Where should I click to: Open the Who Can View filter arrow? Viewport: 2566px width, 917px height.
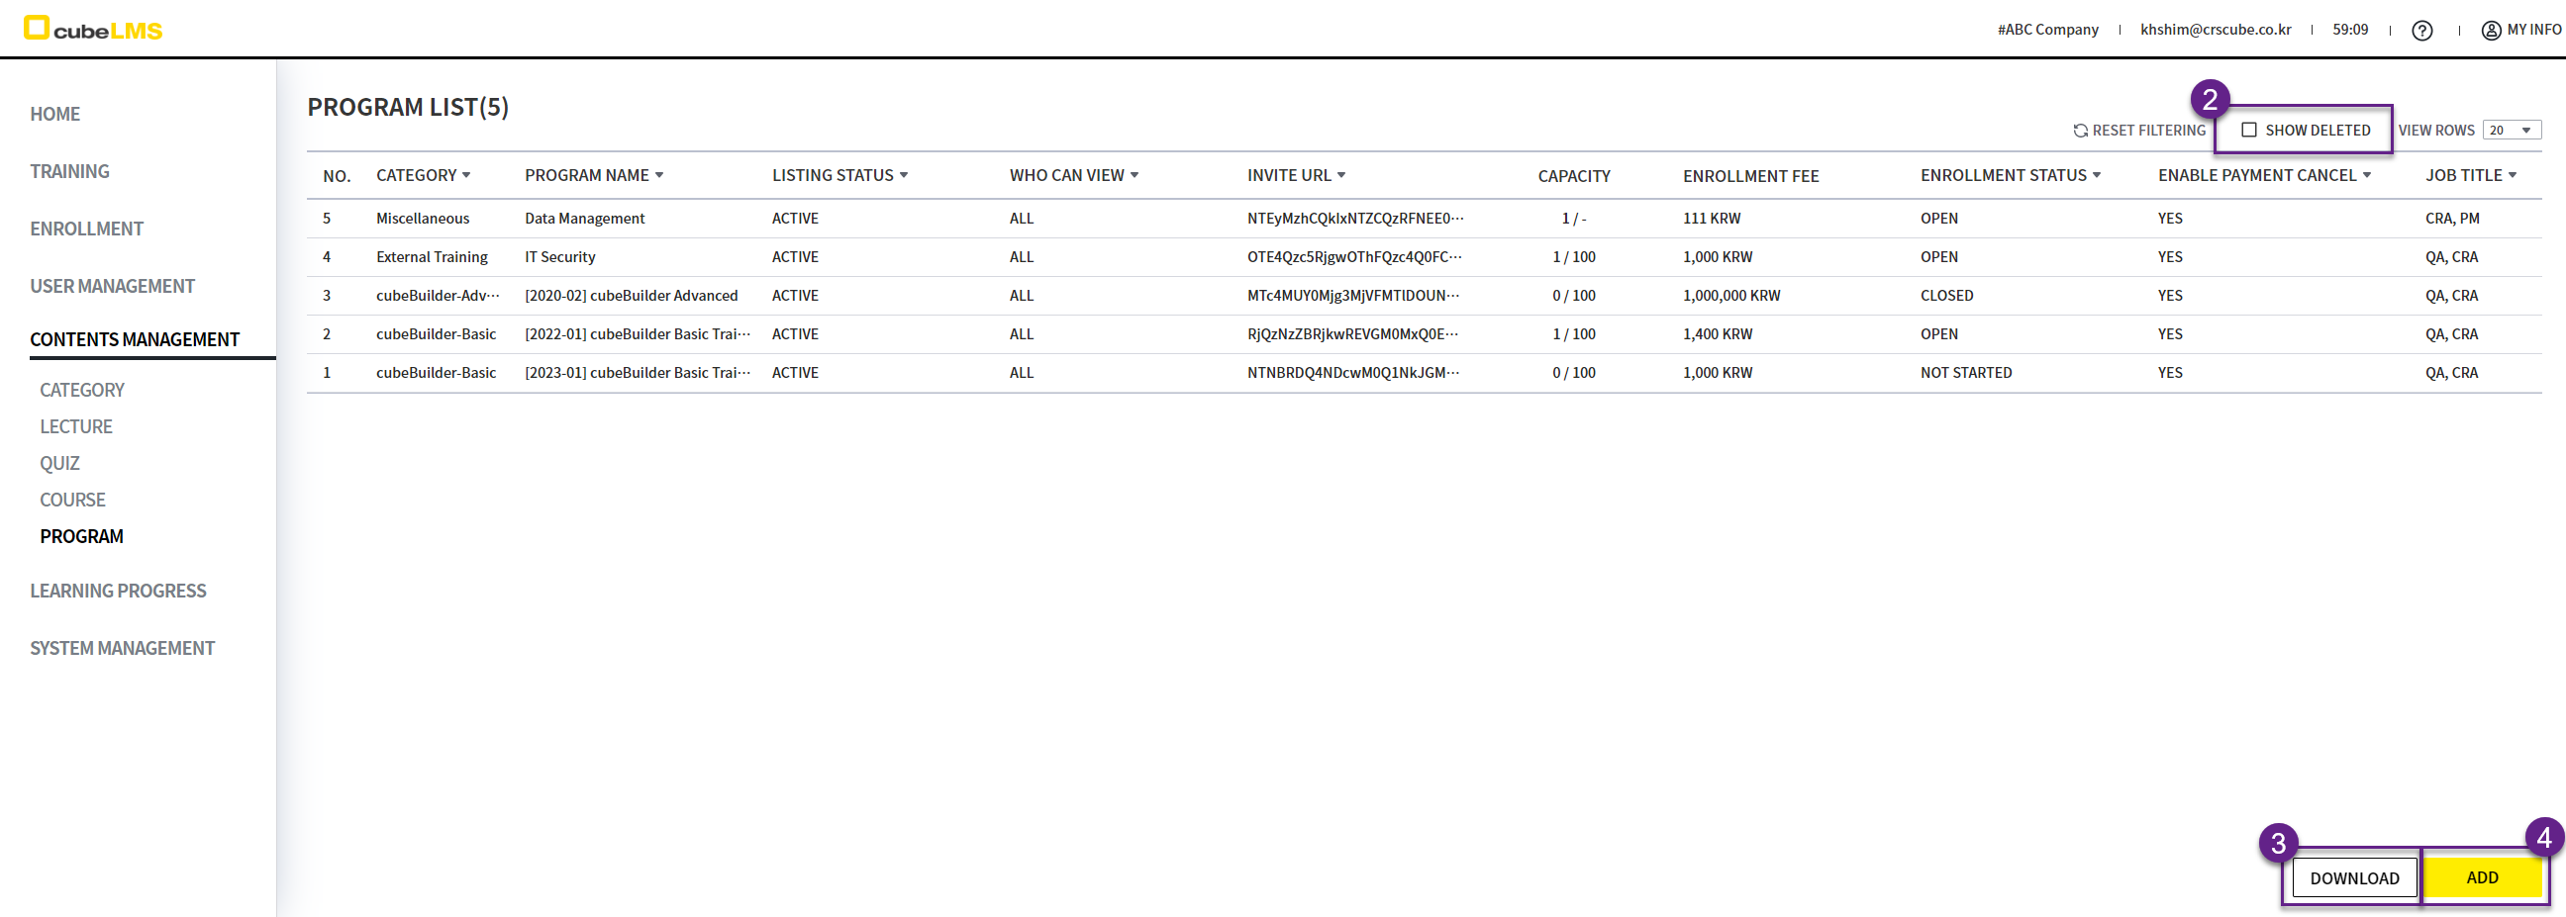[x=1134, y=175]
